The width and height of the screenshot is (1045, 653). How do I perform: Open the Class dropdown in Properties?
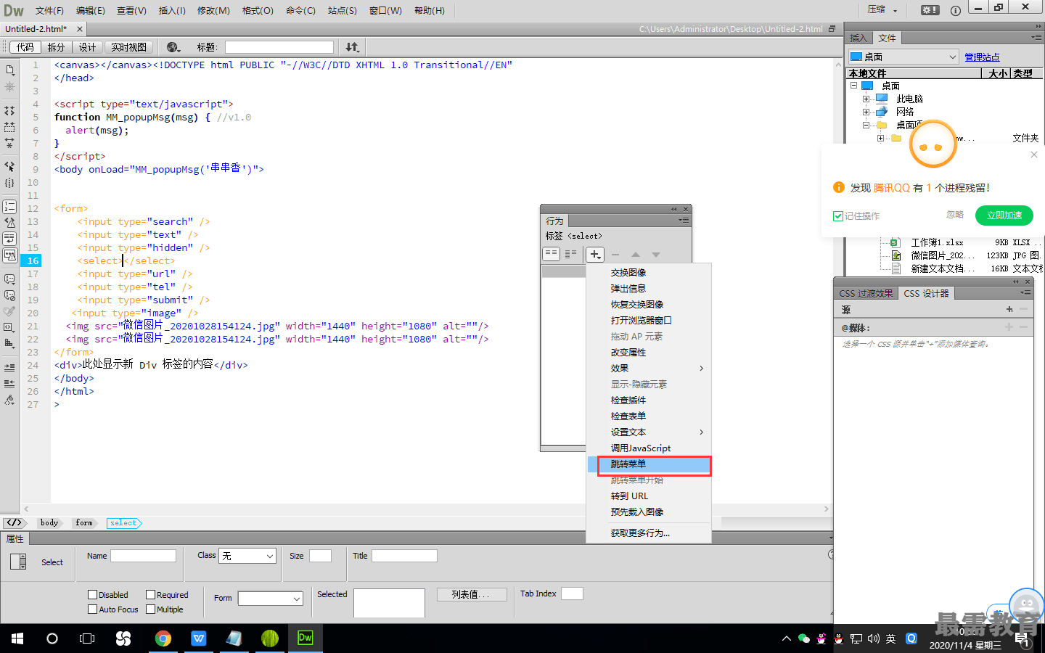point(247,556)
